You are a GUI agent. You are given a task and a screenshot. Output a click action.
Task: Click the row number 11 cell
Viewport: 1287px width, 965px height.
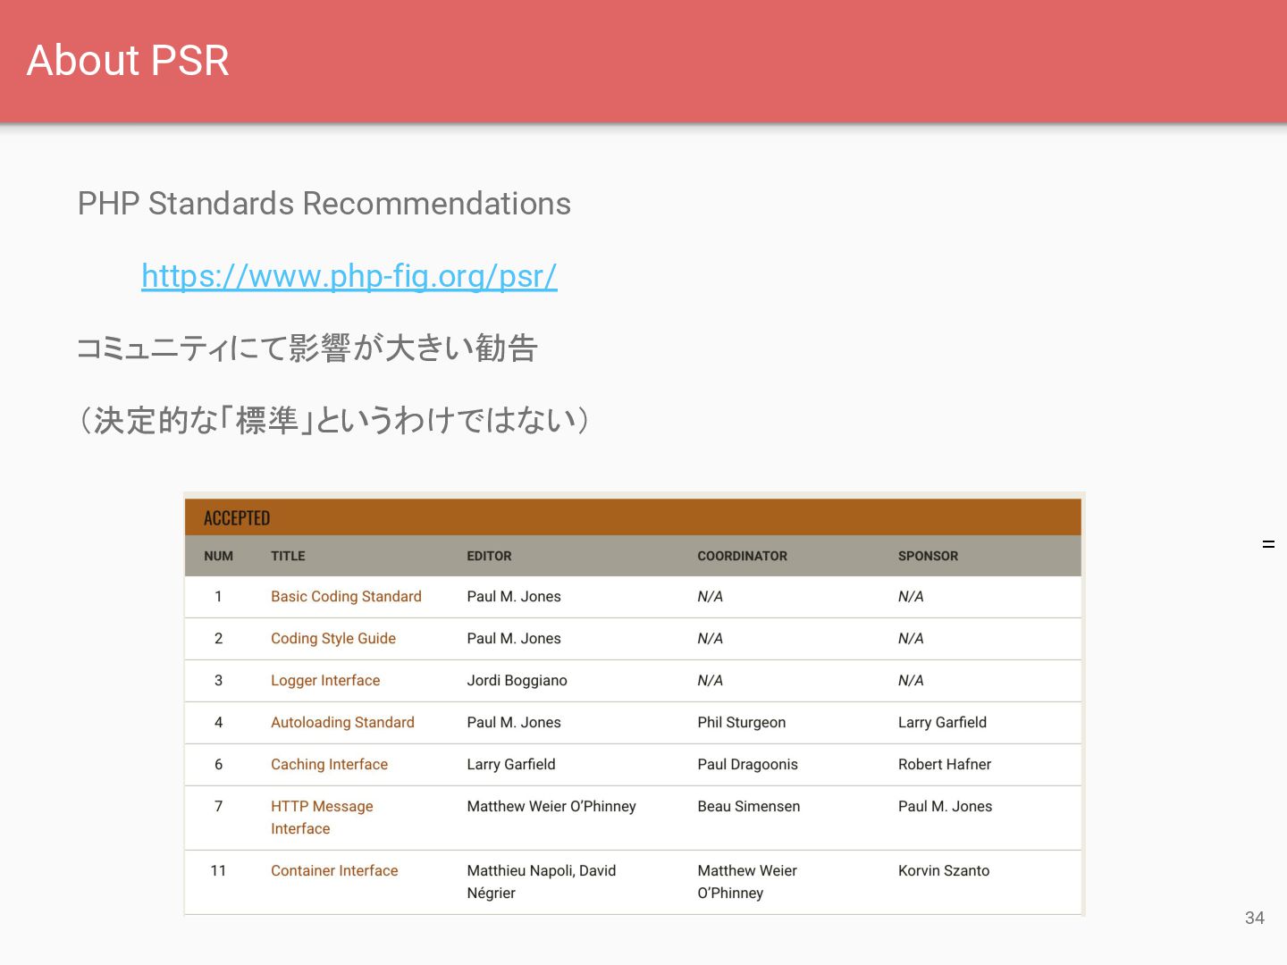[x=218, y=870]
